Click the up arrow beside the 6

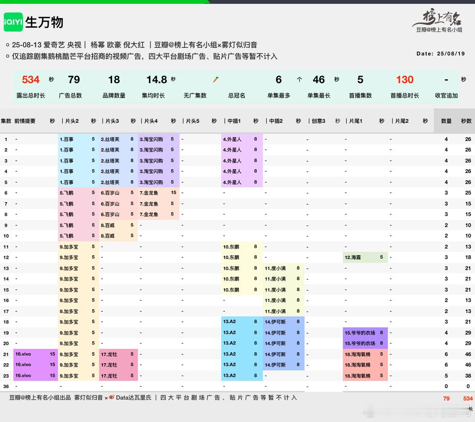pyautogui.click(x=299, y=79)
